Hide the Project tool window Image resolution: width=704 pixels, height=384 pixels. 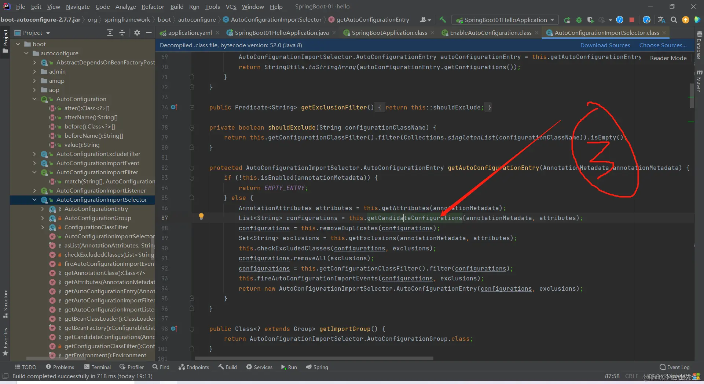click(149, 33)
